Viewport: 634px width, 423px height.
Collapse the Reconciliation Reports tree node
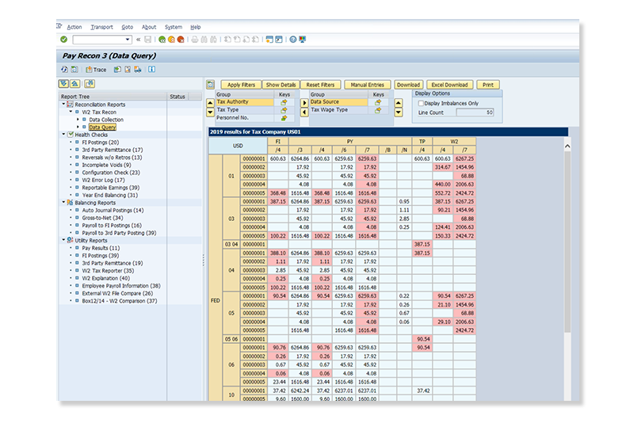click(63, 105)
